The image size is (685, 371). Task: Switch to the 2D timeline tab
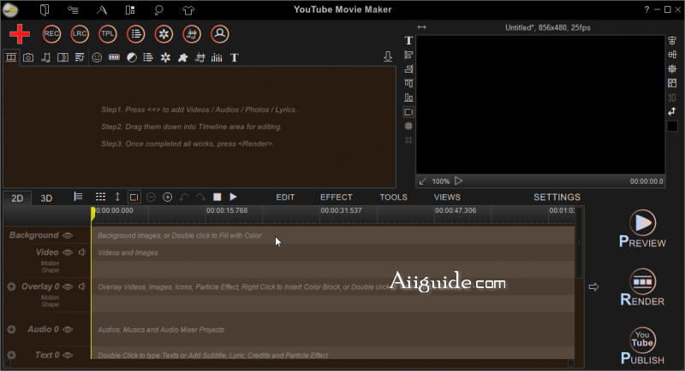pyautogui.click(x=17, y=198)
